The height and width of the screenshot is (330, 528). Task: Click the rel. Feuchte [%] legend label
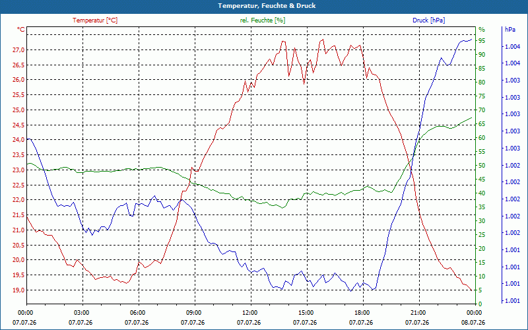262,20
